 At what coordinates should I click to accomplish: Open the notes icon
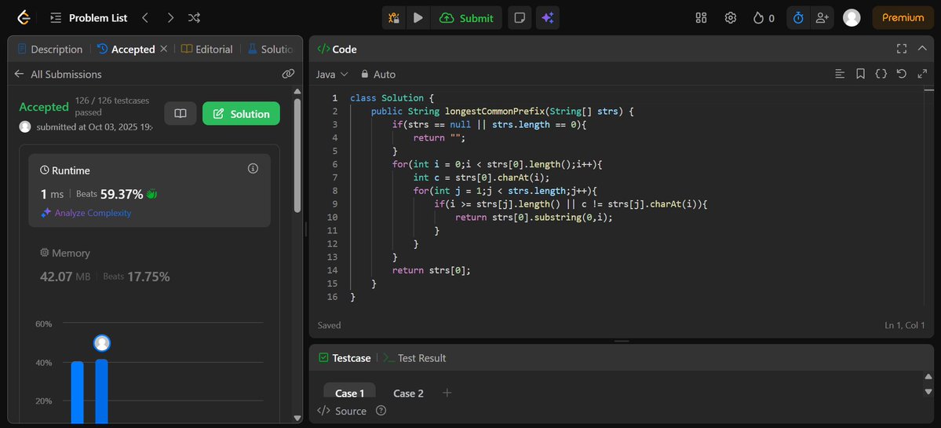(x=520, y=18)
